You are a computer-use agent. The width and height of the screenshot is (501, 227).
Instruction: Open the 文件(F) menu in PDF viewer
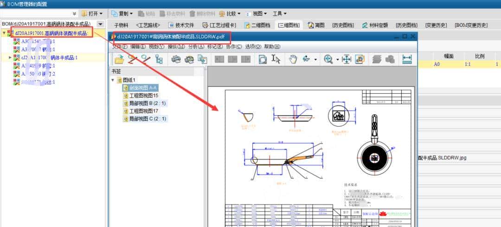point(120,47)
